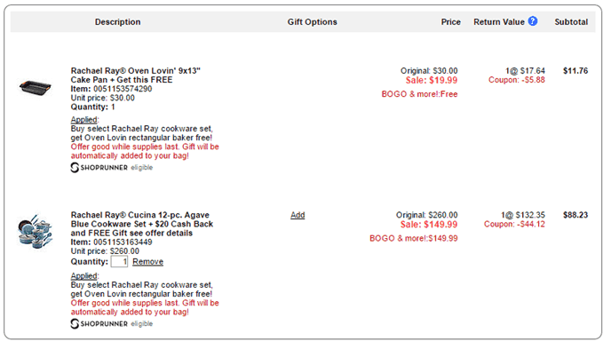Screen dimensions: 603x341
Task: Click the Gift Options column header
Action: point(313,22)
